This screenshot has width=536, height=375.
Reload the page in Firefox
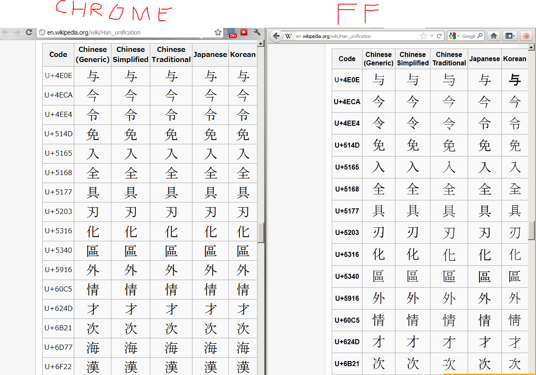(x=439, y=36)
